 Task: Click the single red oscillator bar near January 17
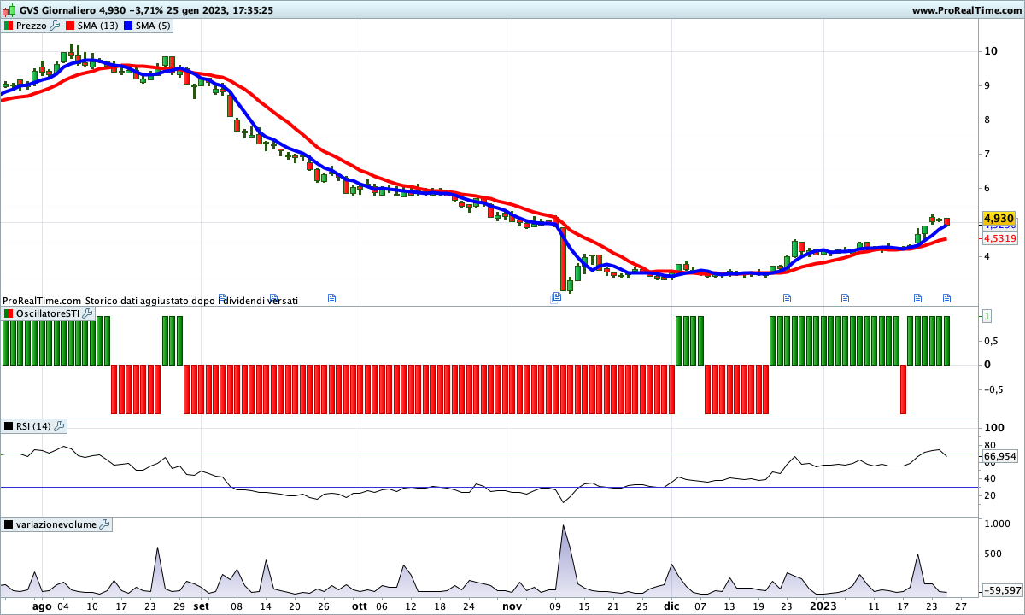pos(903,389)
